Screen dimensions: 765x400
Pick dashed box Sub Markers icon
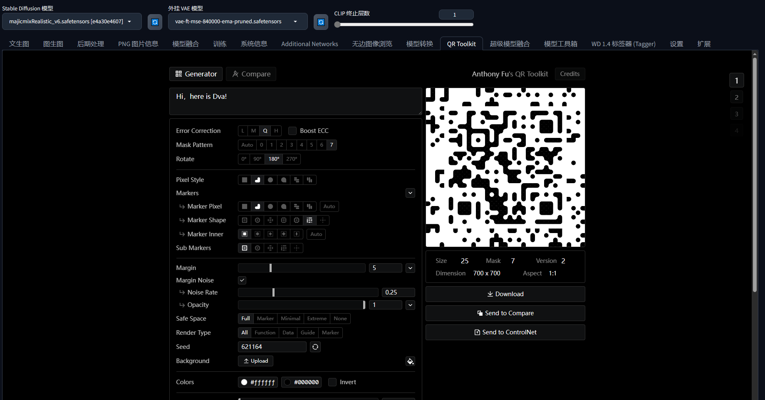(284, 248)
